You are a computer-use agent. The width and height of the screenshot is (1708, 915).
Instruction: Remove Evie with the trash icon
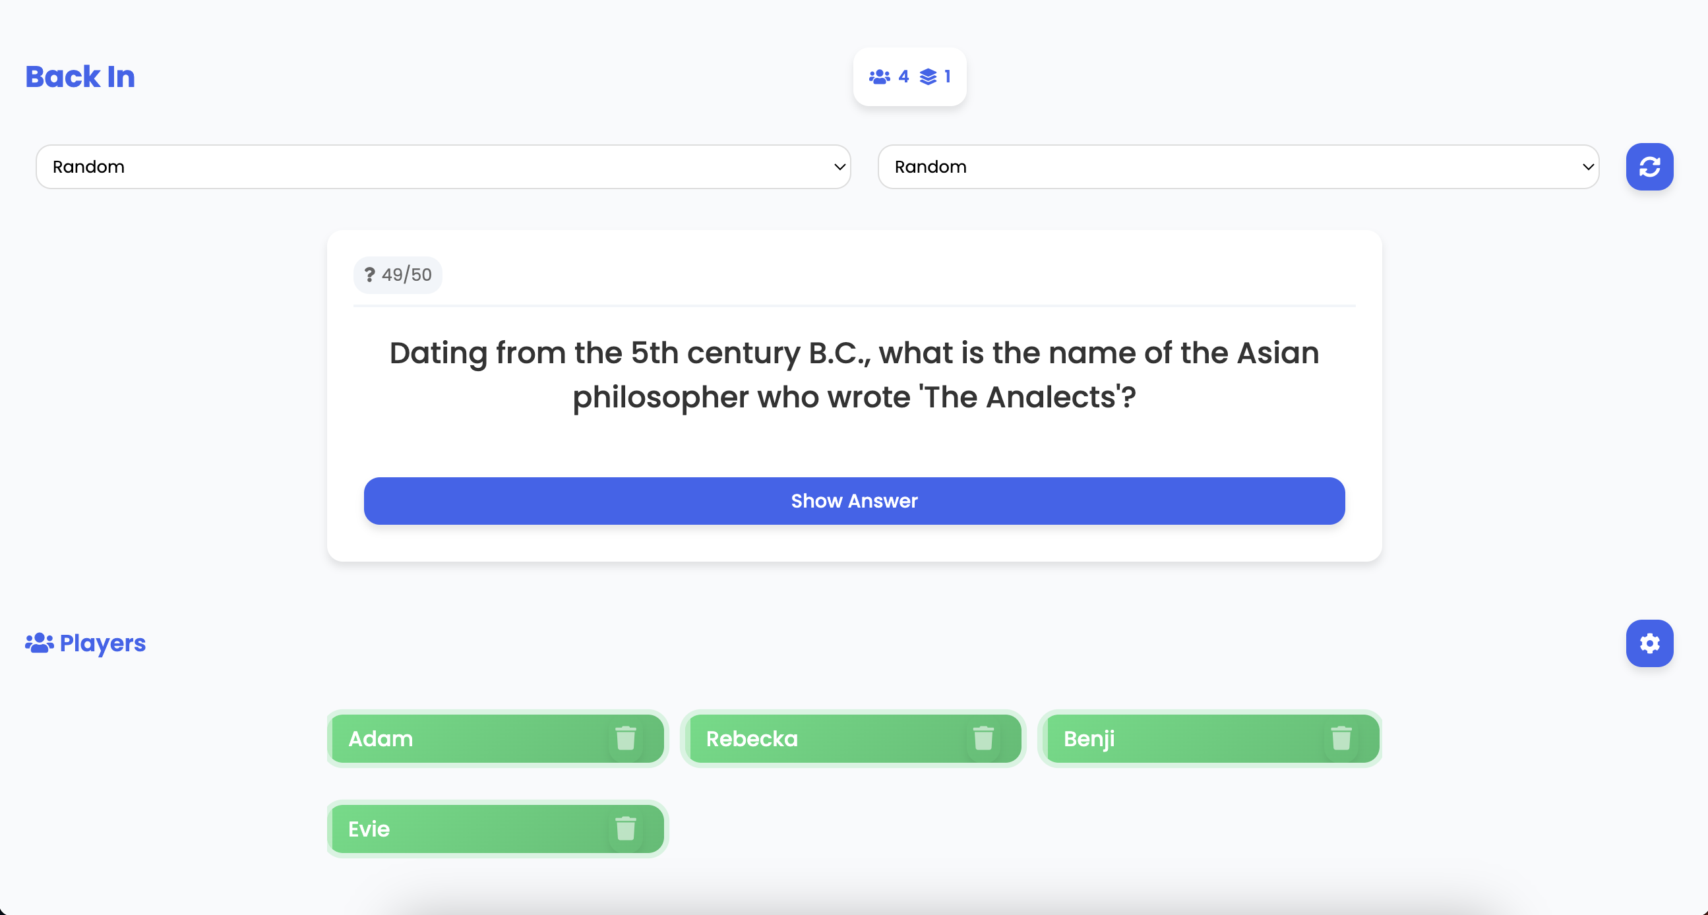point(625,829)
